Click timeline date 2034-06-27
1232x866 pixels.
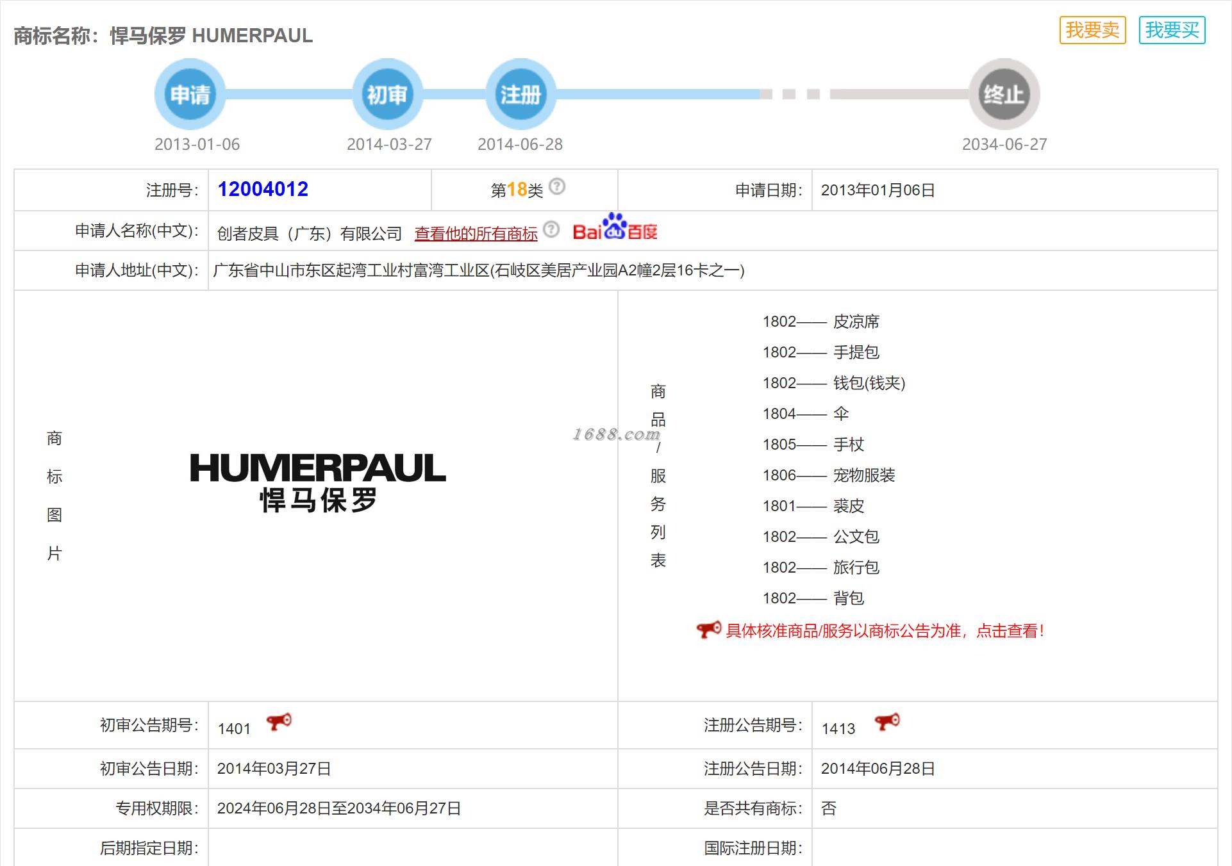coord(1004,144)
